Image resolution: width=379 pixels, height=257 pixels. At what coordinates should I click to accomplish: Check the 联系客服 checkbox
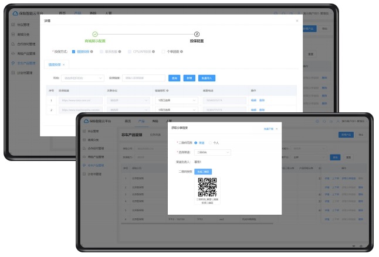[x=101, y=52]
